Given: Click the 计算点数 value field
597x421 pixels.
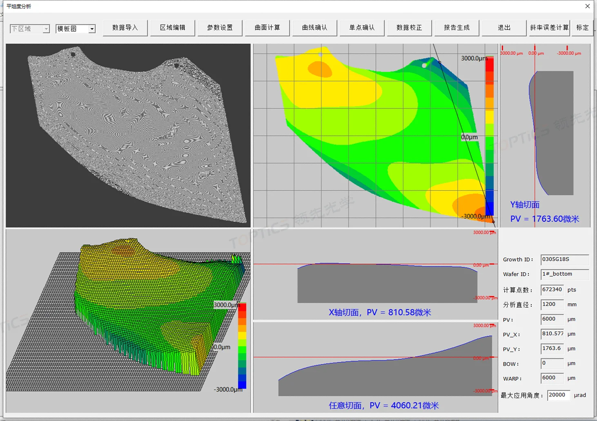Looking at the screenshot, I should pos(552,290).
